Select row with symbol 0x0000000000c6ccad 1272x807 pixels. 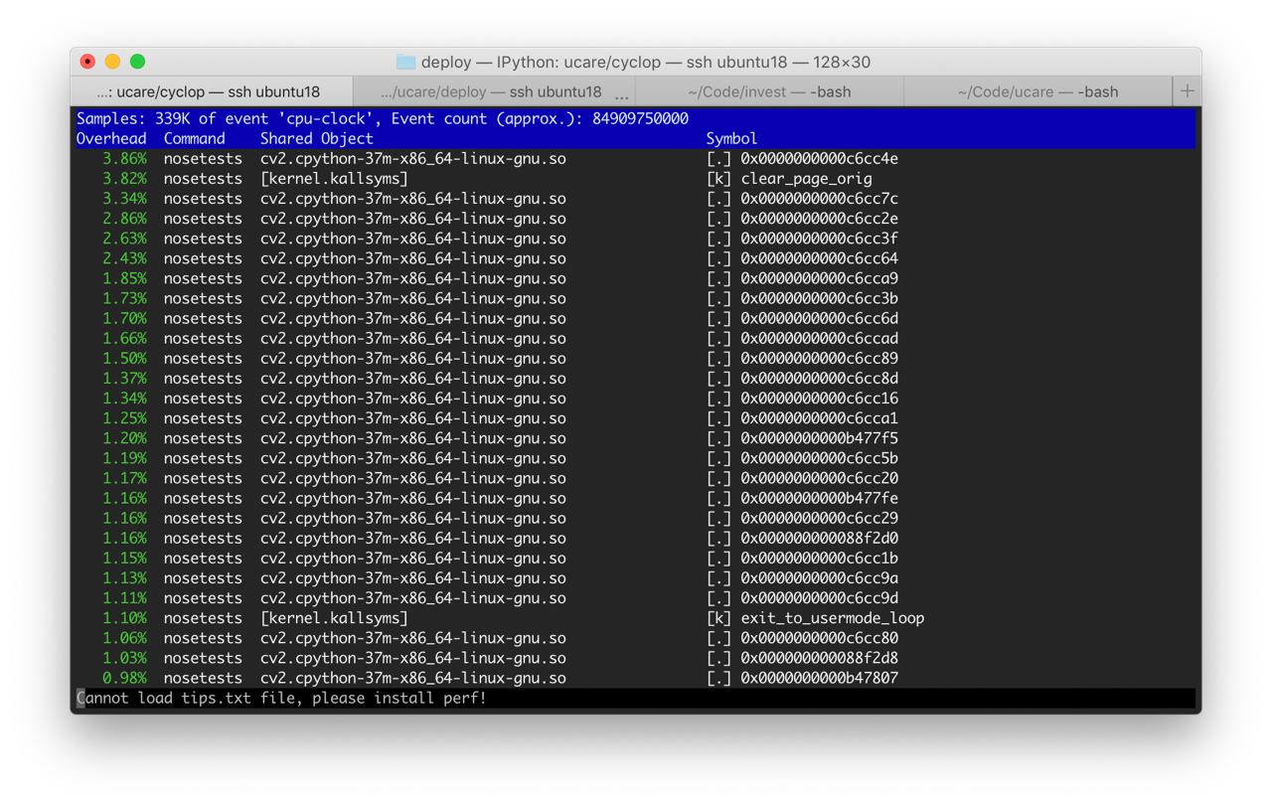point(636,338)
